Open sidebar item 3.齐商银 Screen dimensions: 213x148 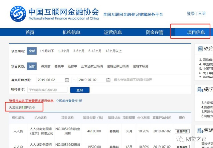(x=207, y=103)
